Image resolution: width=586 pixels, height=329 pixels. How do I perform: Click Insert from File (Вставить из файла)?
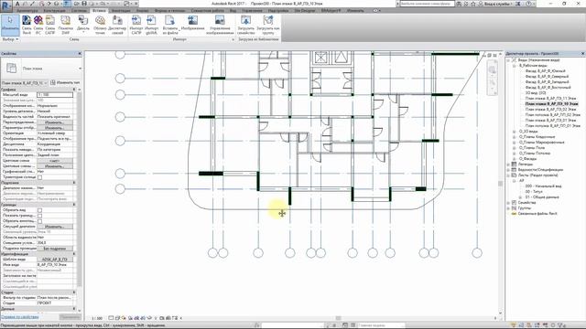tap(170, 25)
